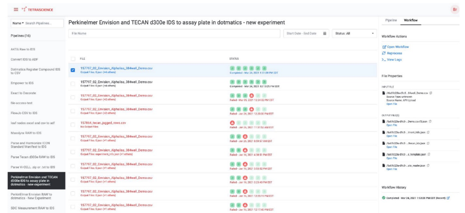The image size is (465, 213).
Task: Click red error icon in tecan_jagged_rows row
Action: (232, 123)
